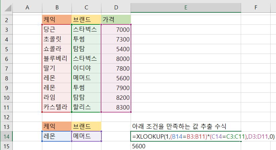The image size is (276, 150).
Task: Click the price cell 5400
Action: (x=116, y=49)
